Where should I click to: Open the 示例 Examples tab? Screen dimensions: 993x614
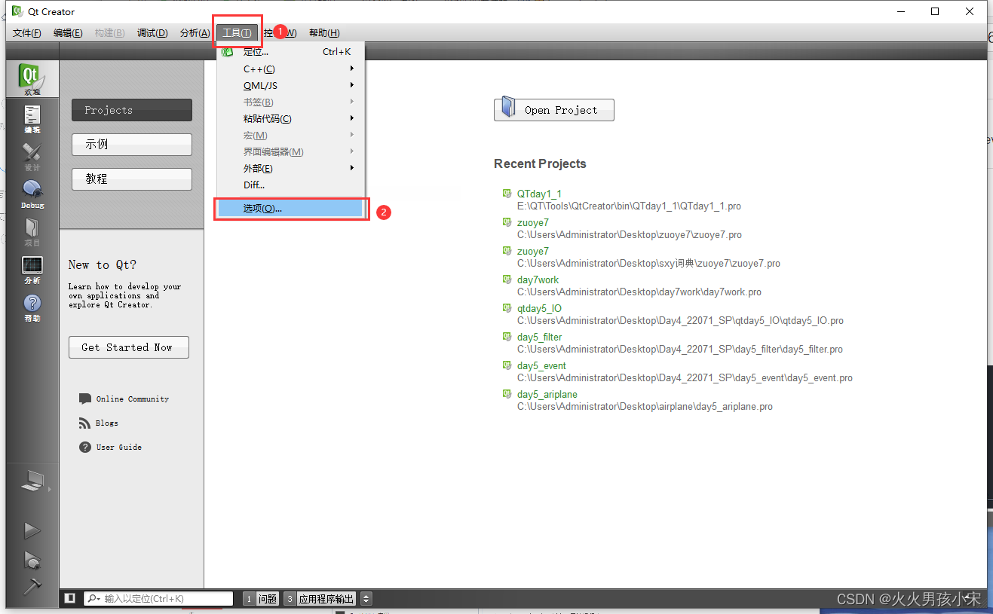132,145
